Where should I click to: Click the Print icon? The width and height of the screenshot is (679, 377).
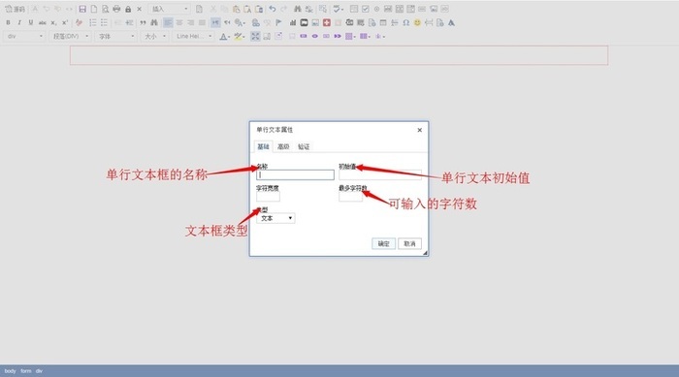[116, 9]
